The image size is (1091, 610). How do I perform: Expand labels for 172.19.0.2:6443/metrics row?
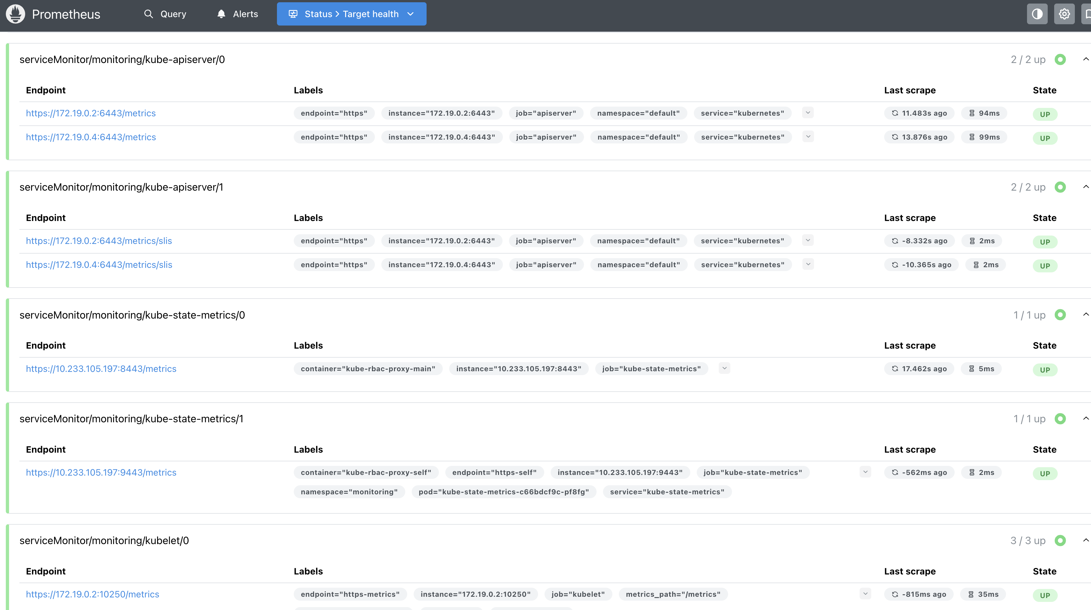808,113
